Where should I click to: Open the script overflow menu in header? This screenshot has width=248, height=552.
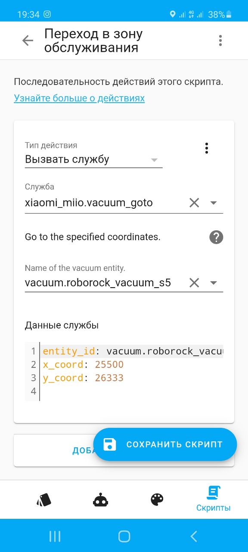pyautogui.click(x=220, y=41)
